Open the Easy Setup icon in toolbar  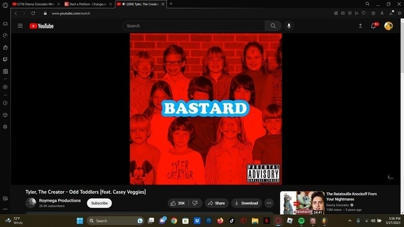399,13
